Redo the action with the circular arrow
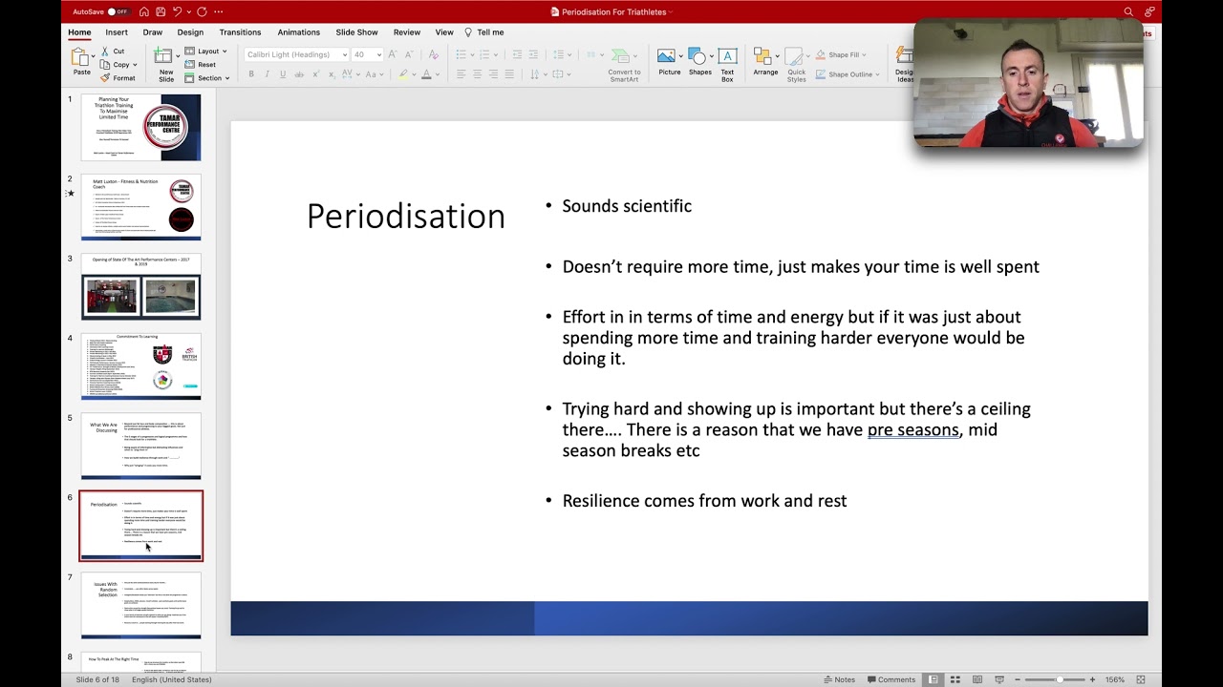This screenshot has width=1223, height=687. [x=202, y=11]
